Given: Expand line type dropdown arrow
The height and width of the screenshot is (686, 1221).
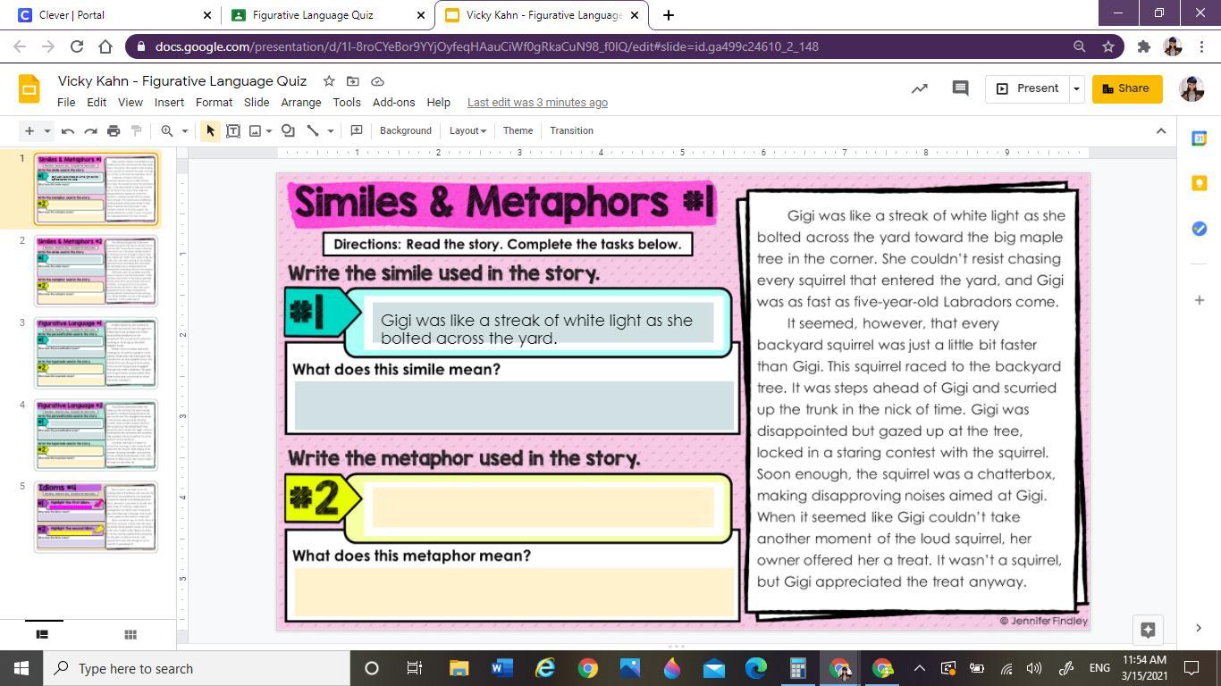Looking at the screenshot, I should tap(330, 130).
